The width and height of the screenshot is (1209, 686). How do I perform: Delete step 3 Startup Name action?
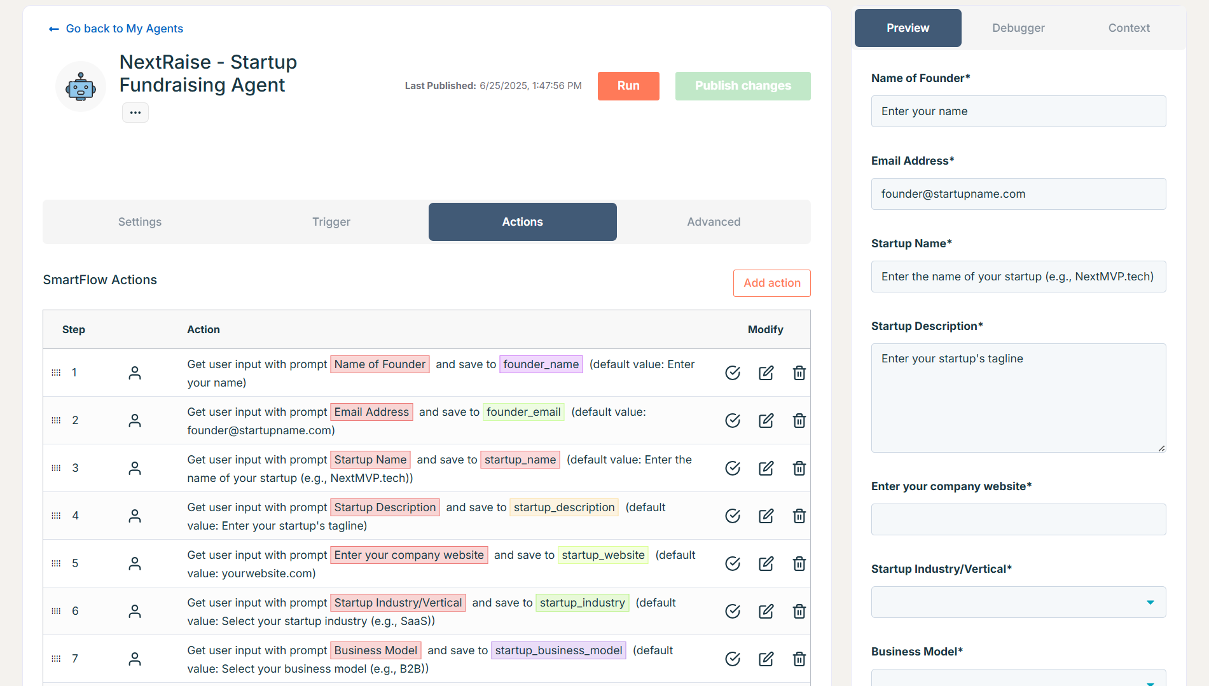799,469
